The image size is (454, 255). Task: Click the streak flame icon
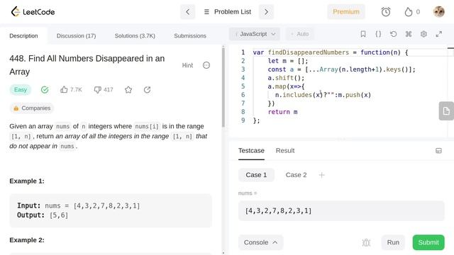tap(409, 12)
